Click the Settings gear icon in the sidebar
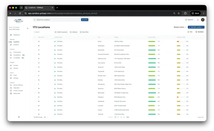The image size is (214, 131). point(11,78)
